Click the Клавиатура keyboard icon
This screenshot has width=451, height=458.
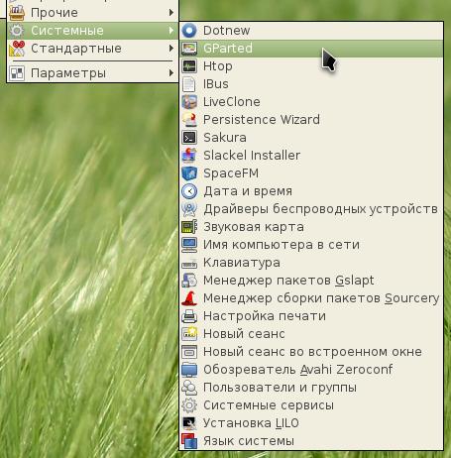pos(189,263)
